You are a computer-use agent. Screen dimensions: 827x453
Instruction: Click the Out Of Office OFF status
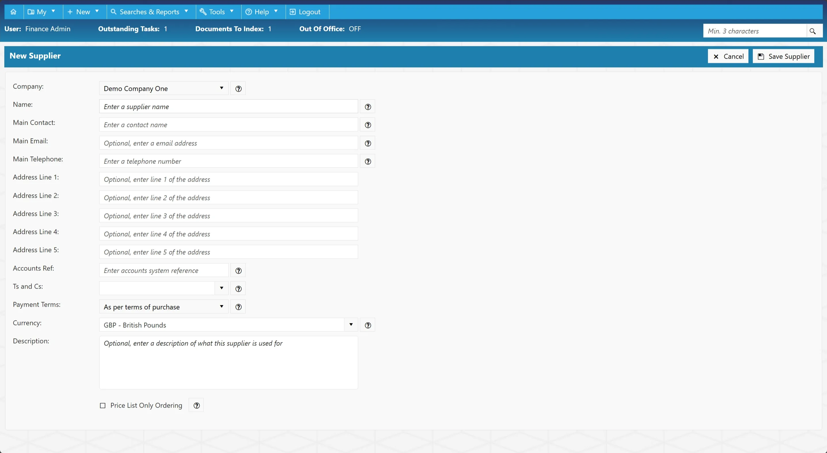355,29
